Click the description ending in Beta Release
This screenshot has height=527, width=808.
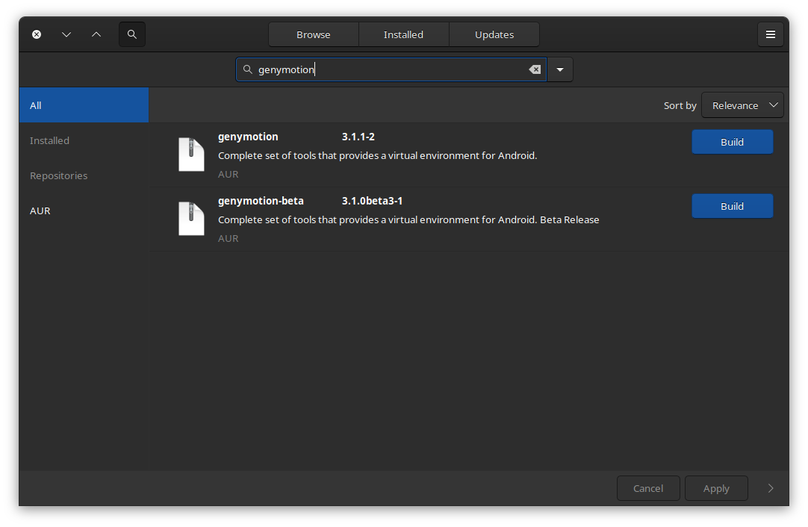(408, 220)
